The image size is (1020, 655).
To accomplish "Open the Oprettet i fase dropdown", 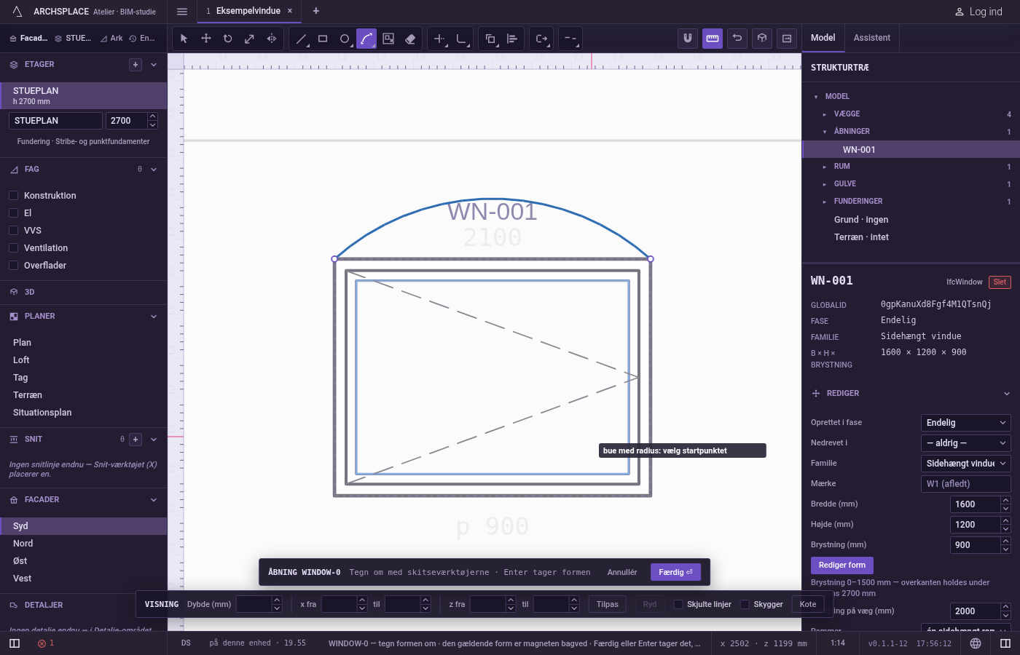I will (966, 423).
